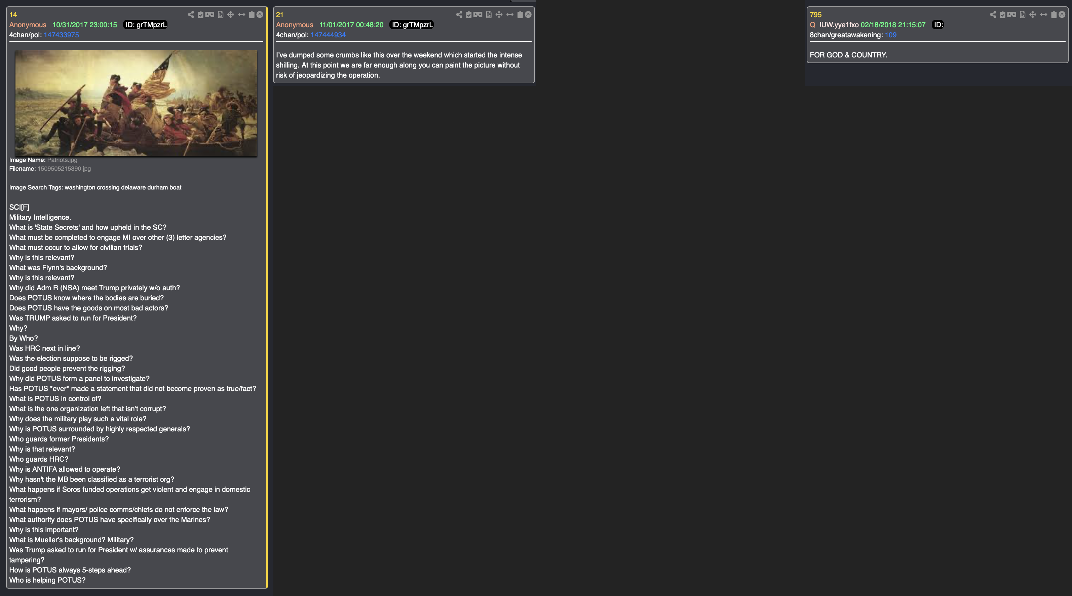Click 'What was Flynn's background?' line
This screenshot has width=1072, height=596.
point(58,267)
